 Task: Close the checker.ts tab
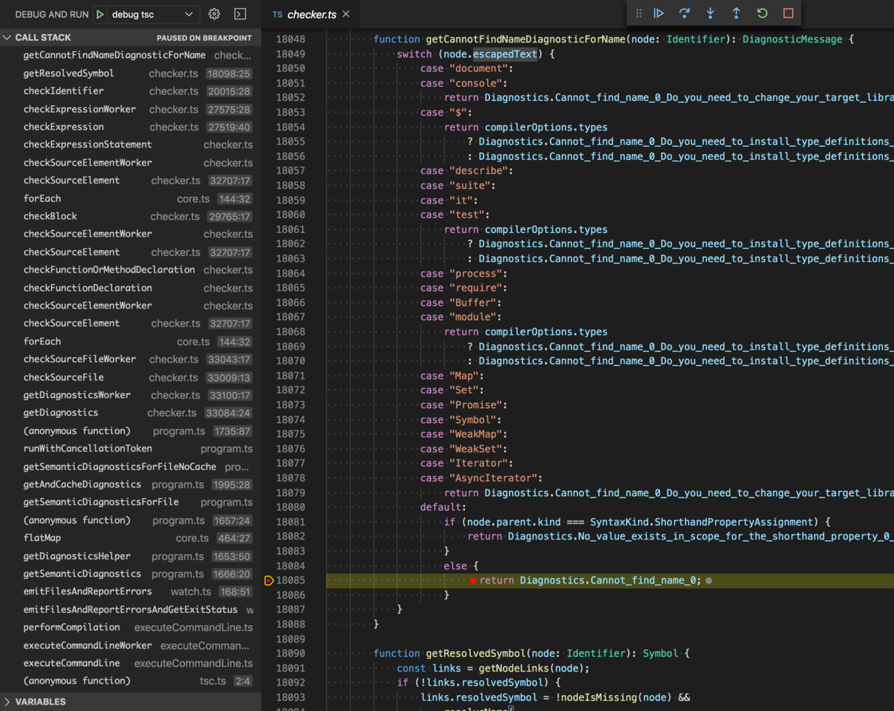click(346, 14)
